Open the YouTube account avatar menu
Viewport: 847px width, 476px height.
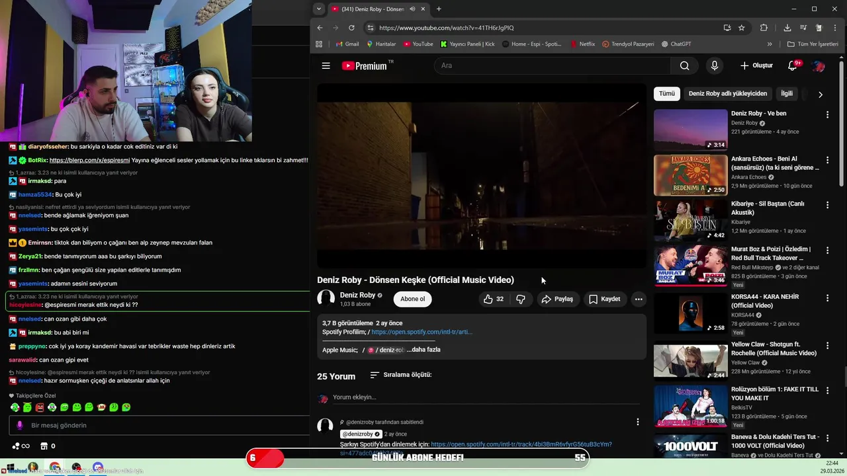point(819,65)
